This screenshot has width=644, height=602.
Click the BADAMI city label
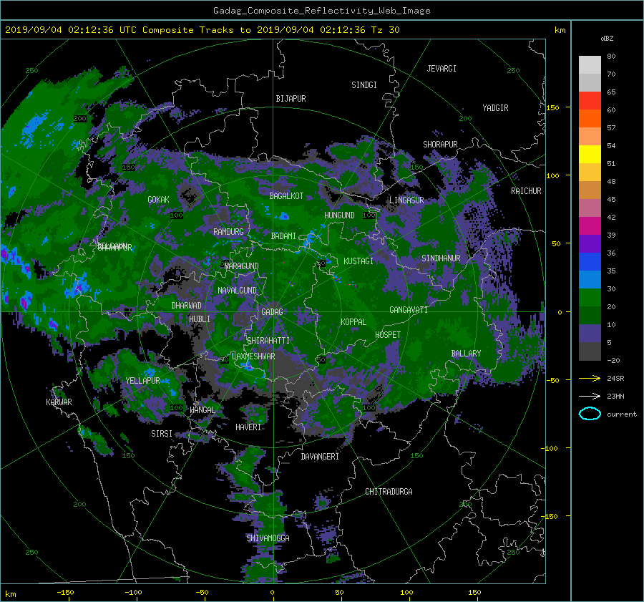coord(283,236)
